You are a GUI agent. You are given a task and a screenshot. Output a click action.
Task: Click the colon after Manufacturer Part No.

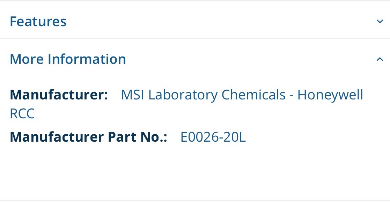point(166,137)
